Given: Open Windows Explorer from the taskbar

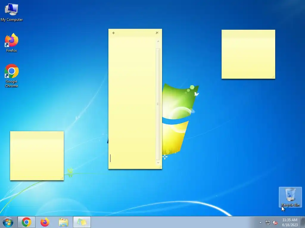Looking at the screenshot, I should pyautogui.click(x=63, y=222).
